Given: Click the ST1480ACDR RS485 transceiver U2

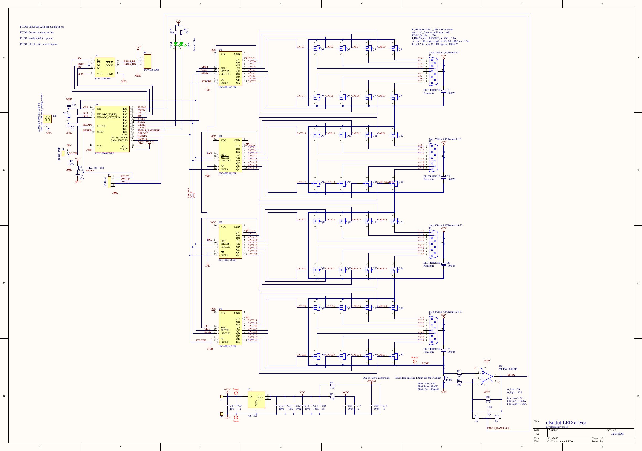Looking at the screenshot, I should pyautogui.click(x=105, y=67).
